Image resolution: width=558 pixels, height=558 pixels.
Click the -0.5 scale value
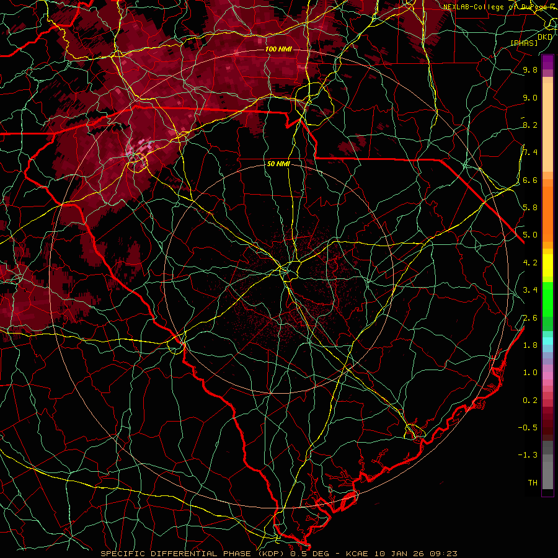point(528,428)
